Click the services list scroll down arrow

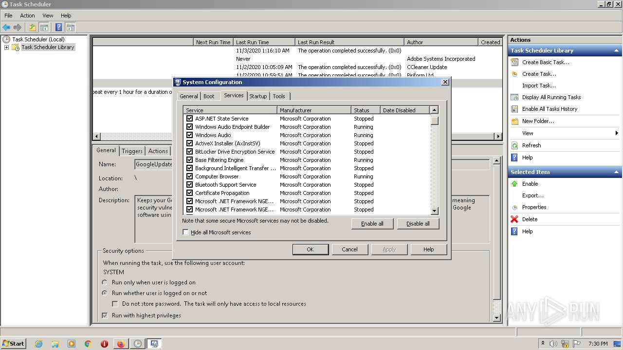coord(435,211)
